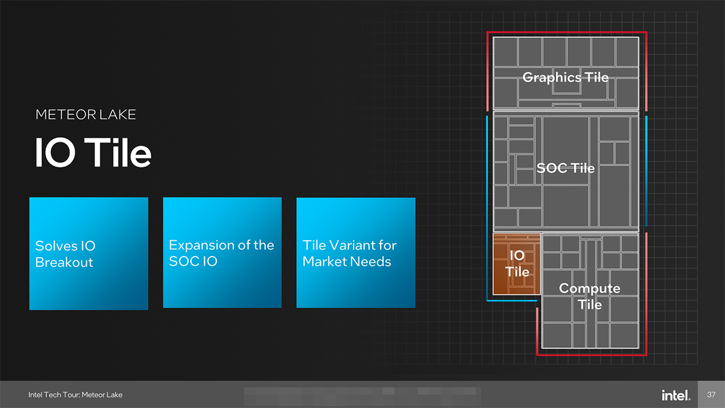
Task: Click the 'IO Tile' slide title
Action: pyautogui.click(x=93, y=153)
